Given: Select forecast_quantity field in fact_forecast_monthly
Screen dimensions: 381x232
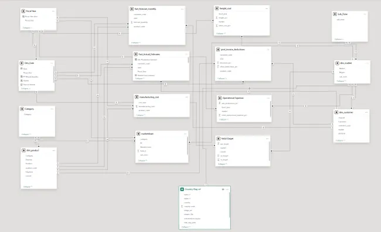Looking at the screenshot, I should coord(141,22).
